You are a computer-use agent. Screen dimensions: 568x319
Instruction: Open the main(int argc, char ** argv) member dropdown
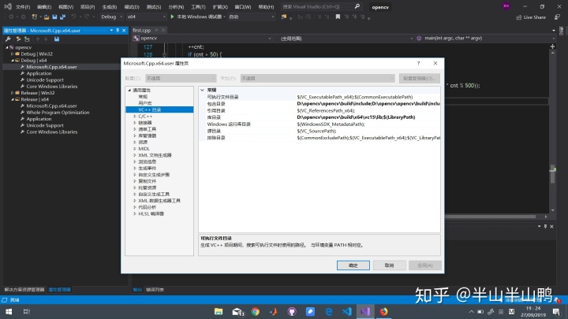[x=485, y=38]
